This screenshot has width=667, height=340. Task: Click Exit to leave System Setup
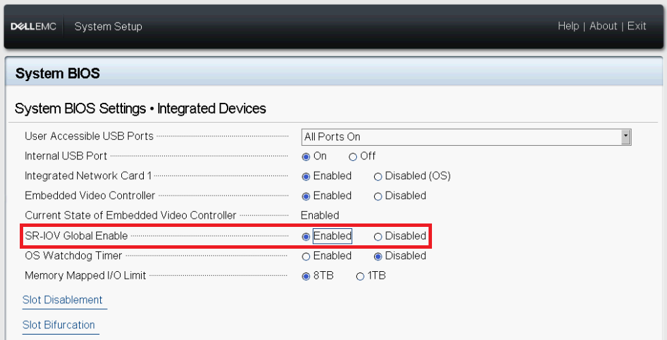pos(637,26)
